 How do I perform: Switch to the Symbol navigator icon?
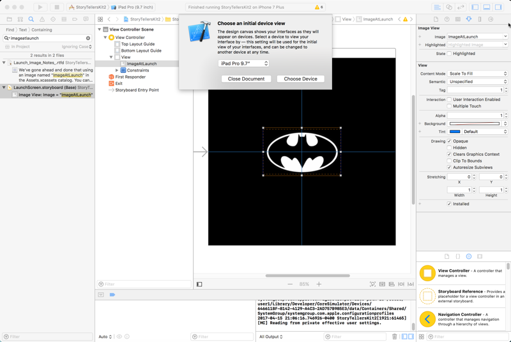tap(20, 19)
